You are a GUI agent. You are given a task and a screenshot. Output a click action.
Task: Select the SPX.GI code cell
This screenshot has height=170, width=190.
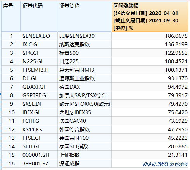tap(39, 53)
